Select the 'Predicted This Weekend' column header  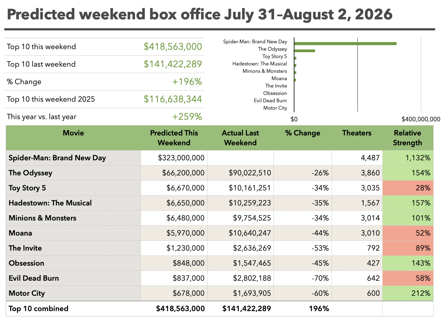[174, 138]
